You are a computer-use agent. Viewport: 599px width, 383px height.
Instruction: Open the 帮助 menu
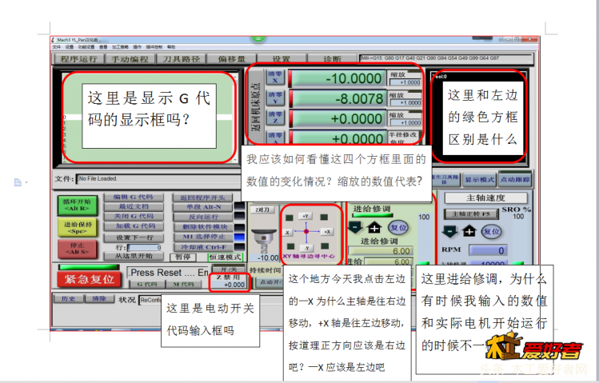point(171,47)
